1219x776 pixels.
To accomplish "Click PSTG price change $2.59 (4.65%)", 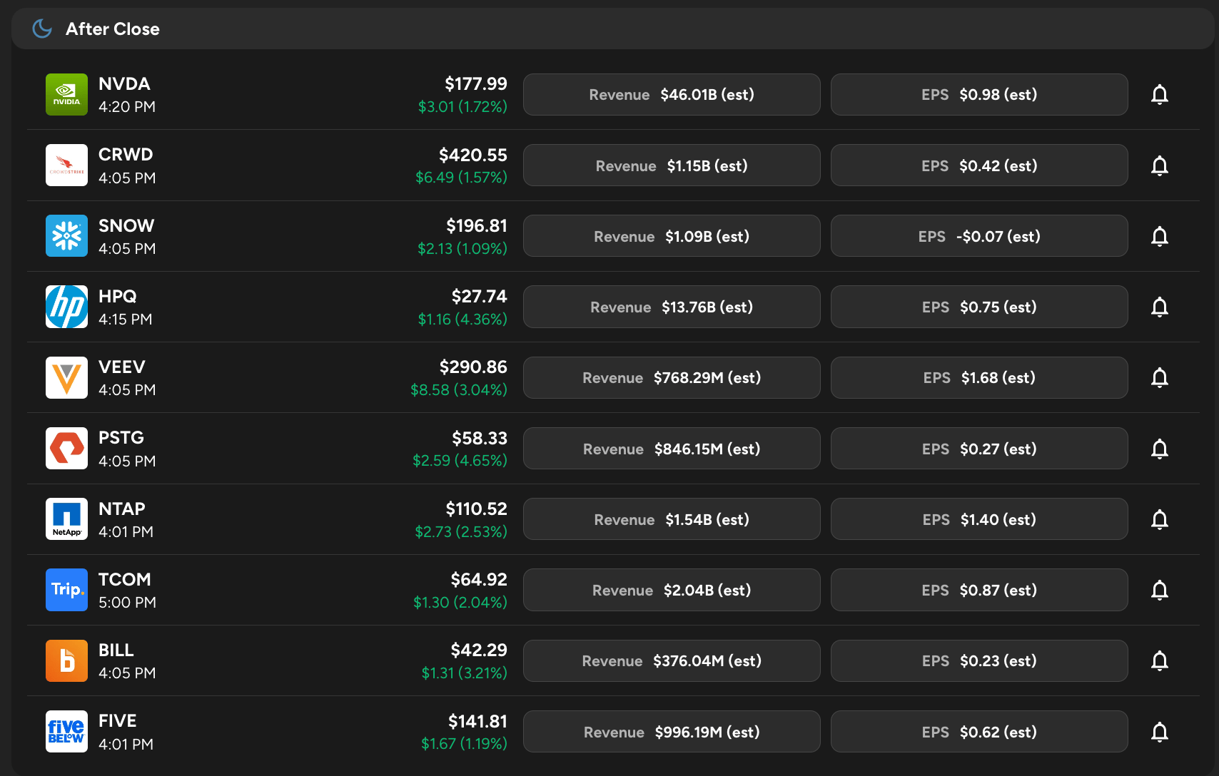I will [x=460, y=460].
